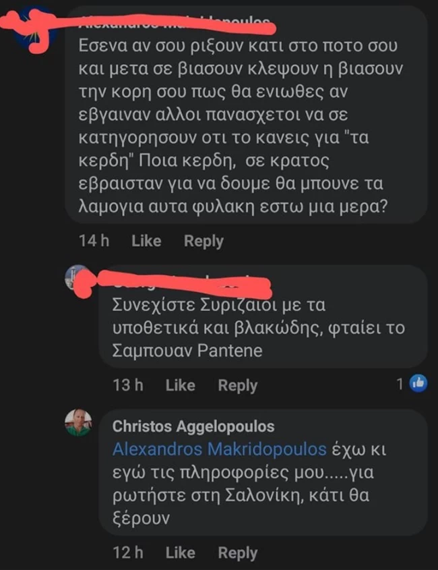The width and height of the screenshot is (438, 570).
Task: Open Christos Aggelopoulos profile picture
Action: pos(78,422)
